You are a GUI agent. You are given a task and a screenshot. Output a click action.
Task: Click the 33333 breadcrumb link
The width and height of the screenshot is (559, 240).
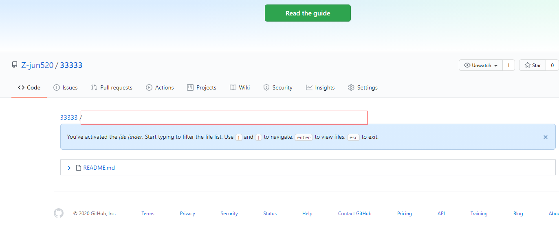tap(69, 118)
